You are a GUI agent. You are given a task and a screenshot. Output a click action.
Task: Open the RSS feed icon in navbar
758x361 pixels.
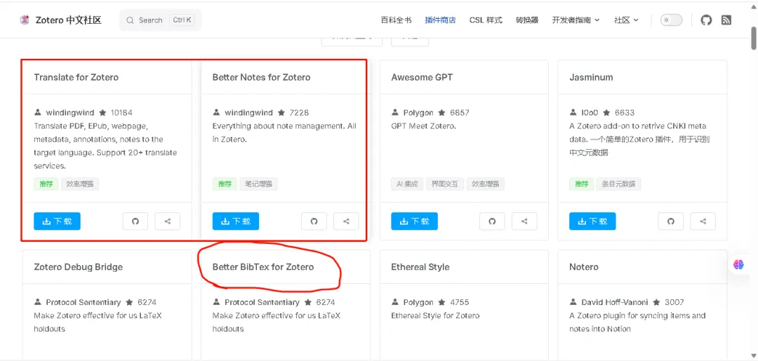(x=726, y=20)
